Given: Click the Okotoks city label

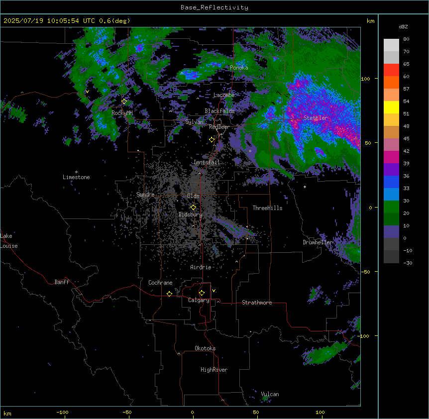Looking at the screenshot, I should pyautogui.click(x=205, y=348).
